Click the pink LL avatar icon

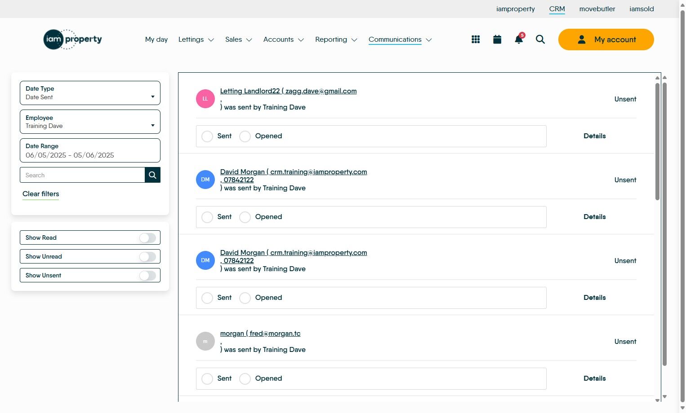click(x=205, y=99)
